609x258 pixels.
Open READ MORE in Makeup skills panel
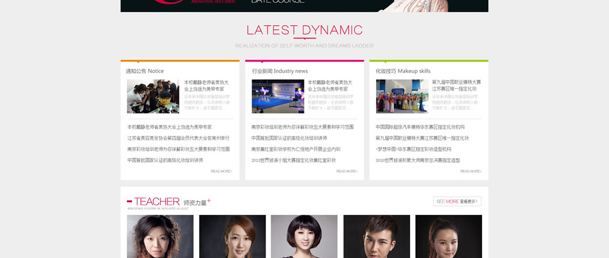(x=471, y=171)
